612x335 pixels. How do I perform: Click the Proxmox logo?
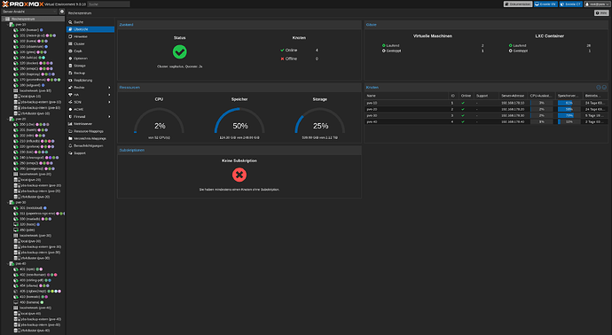(23, 4)
